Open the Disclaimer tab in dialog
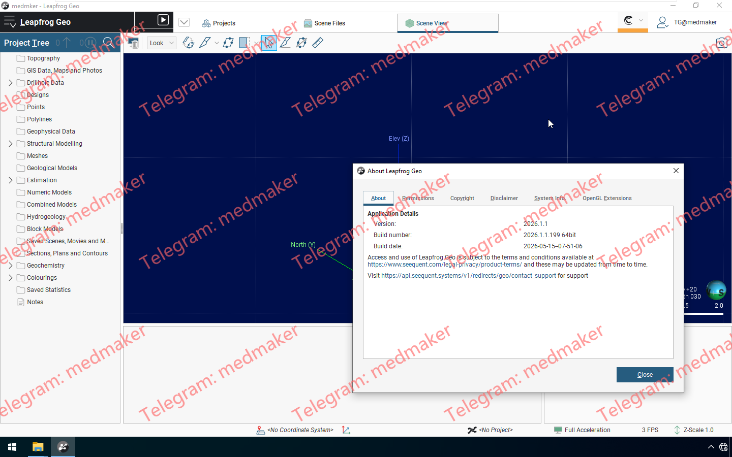Viewport: 732px width, 457px height. [x=504, y=198]
